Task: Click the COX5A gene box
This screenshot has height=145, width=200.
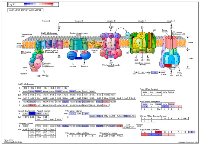Action: coord(66,126)
